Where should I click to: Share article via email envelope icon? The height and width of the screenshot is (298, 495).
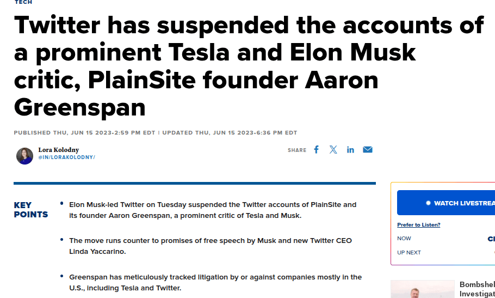tap(368, 149)
